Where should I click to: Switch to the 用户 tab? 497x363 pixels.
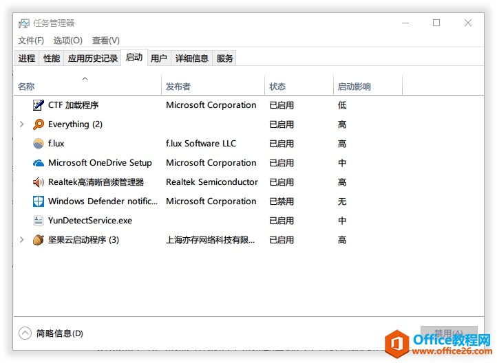coord(159,58)
